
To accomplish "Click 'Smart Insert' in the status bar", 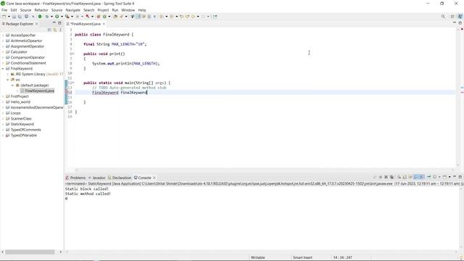I will point(302,257).
